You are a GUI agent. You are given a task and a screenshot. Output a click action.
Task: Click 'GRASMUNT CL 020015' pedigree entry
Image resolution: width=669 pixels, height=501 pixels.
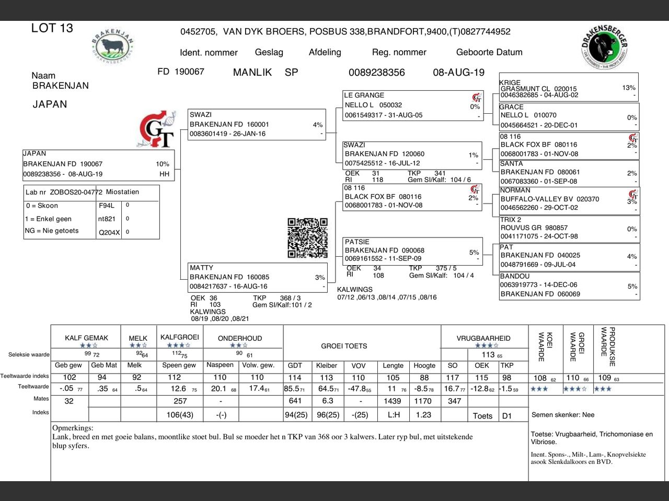[x=539, y=89]
